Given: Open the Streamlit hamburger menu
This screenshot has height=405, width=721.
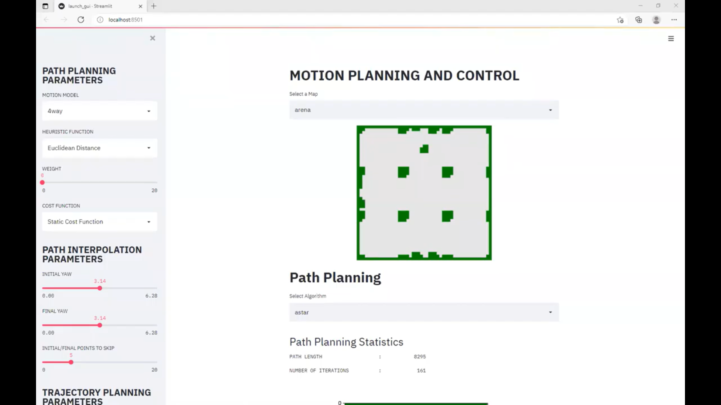Looking at the screenshot, I should coord(671,39).
